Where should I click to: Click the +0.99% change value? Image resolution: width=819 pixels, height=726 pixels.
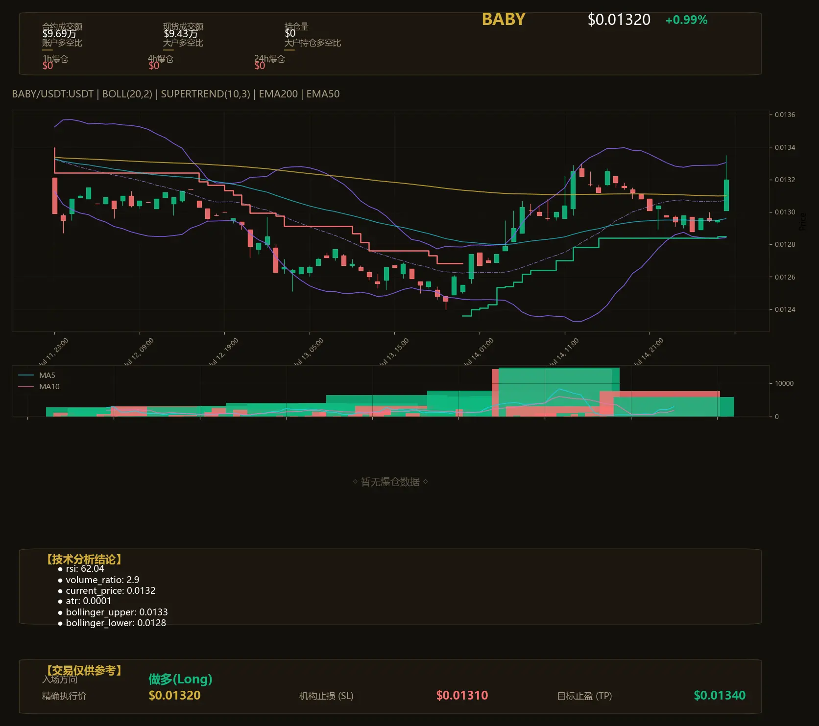click(x=686, y=20)
